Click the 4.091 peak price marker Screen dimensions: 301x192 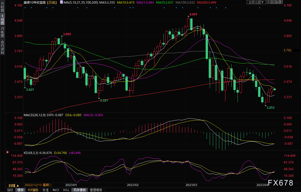(x=193, y=14)
